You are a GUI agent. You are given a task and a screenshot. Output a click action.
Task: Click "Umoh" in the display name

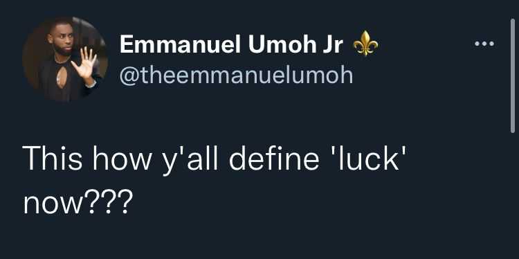(282, 44)
